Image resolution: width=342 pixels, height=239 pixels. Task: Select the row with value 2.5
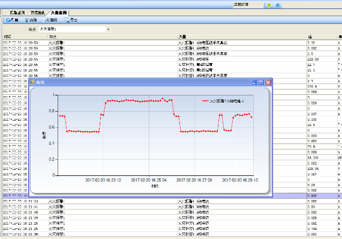coord(172,53)
